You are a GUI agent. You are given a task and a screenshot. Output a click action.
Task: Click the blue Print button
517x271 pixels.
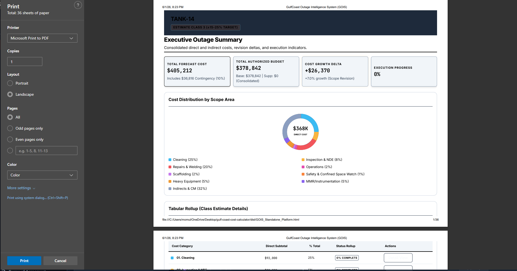pyautogui.click(x=24, y=261)
